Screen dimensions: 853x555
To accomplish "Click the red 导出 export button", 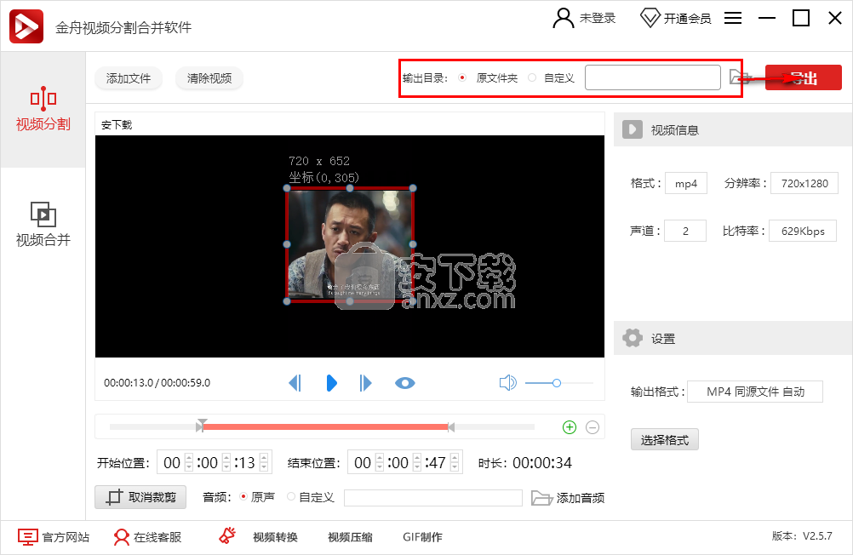I will [804, 77].
